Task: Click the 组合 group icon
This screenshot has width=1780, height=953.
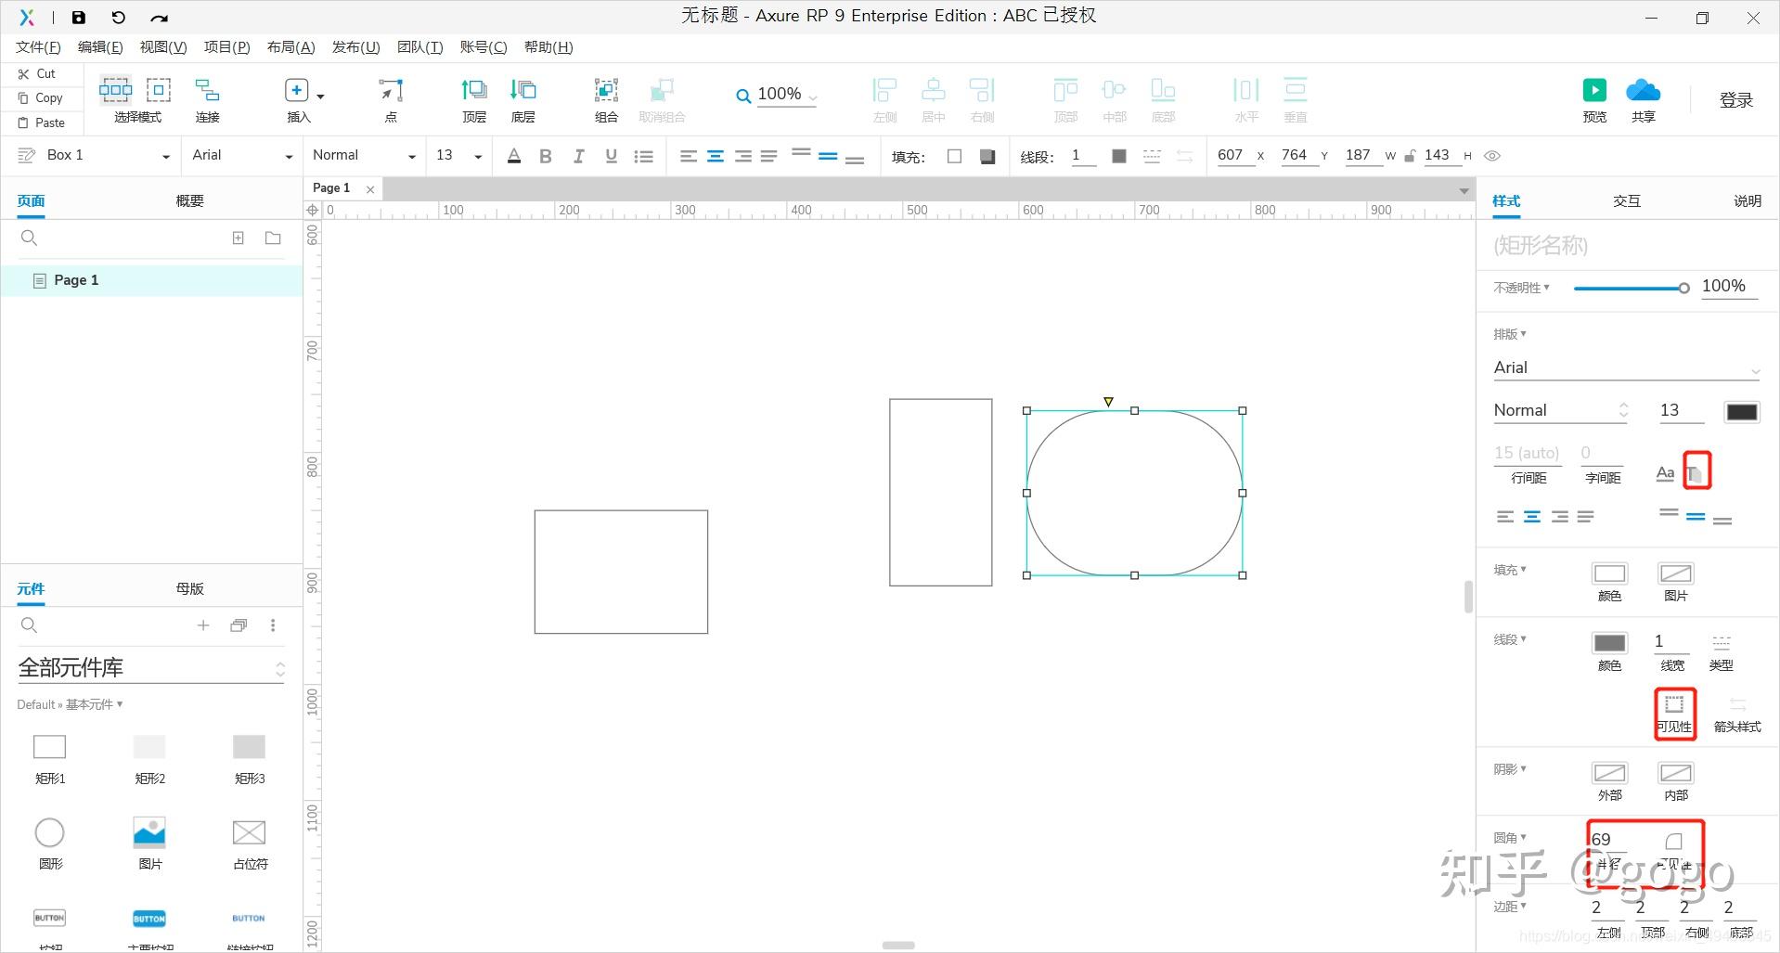Action: pos(606,90)
